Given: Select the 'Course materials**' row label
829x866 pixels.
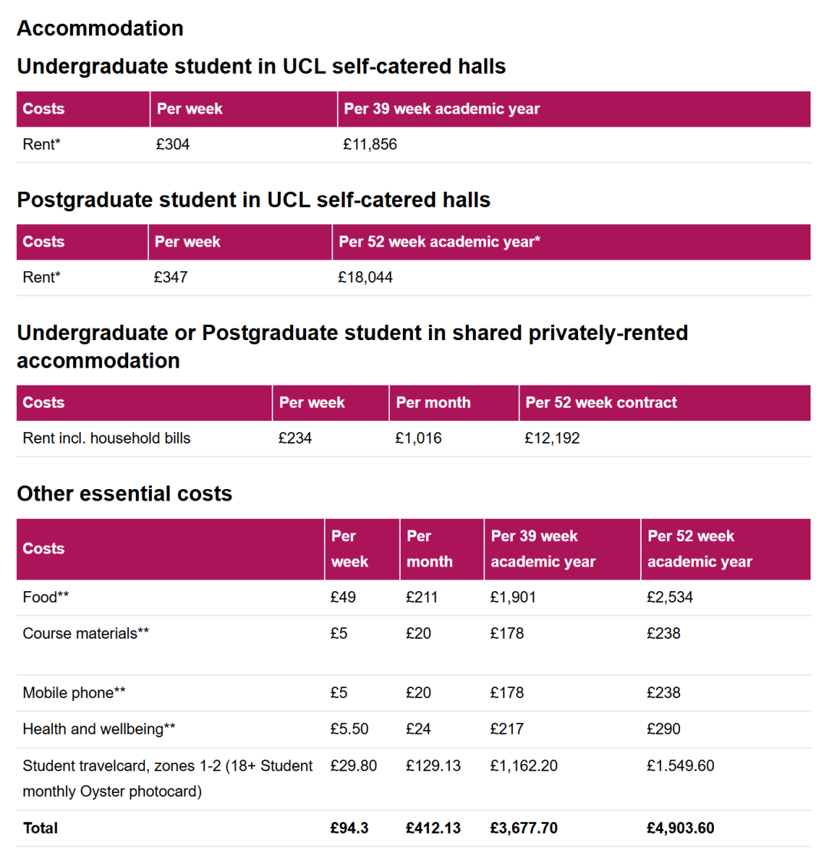Looking at the screenshot, I should point(86,633).
